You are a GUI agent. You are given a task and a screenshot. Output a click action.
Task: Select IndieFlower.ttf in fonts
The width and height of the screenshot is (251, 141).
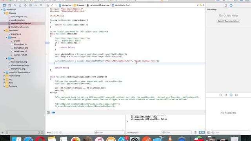[20, 51]
